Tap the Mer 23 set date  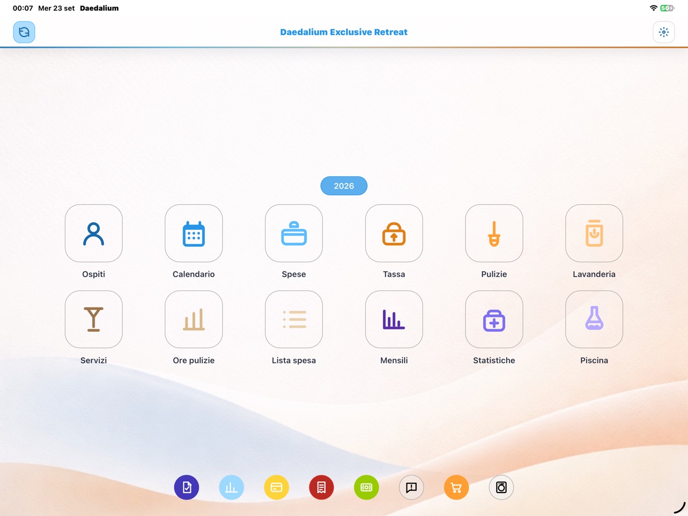[57, 8]
